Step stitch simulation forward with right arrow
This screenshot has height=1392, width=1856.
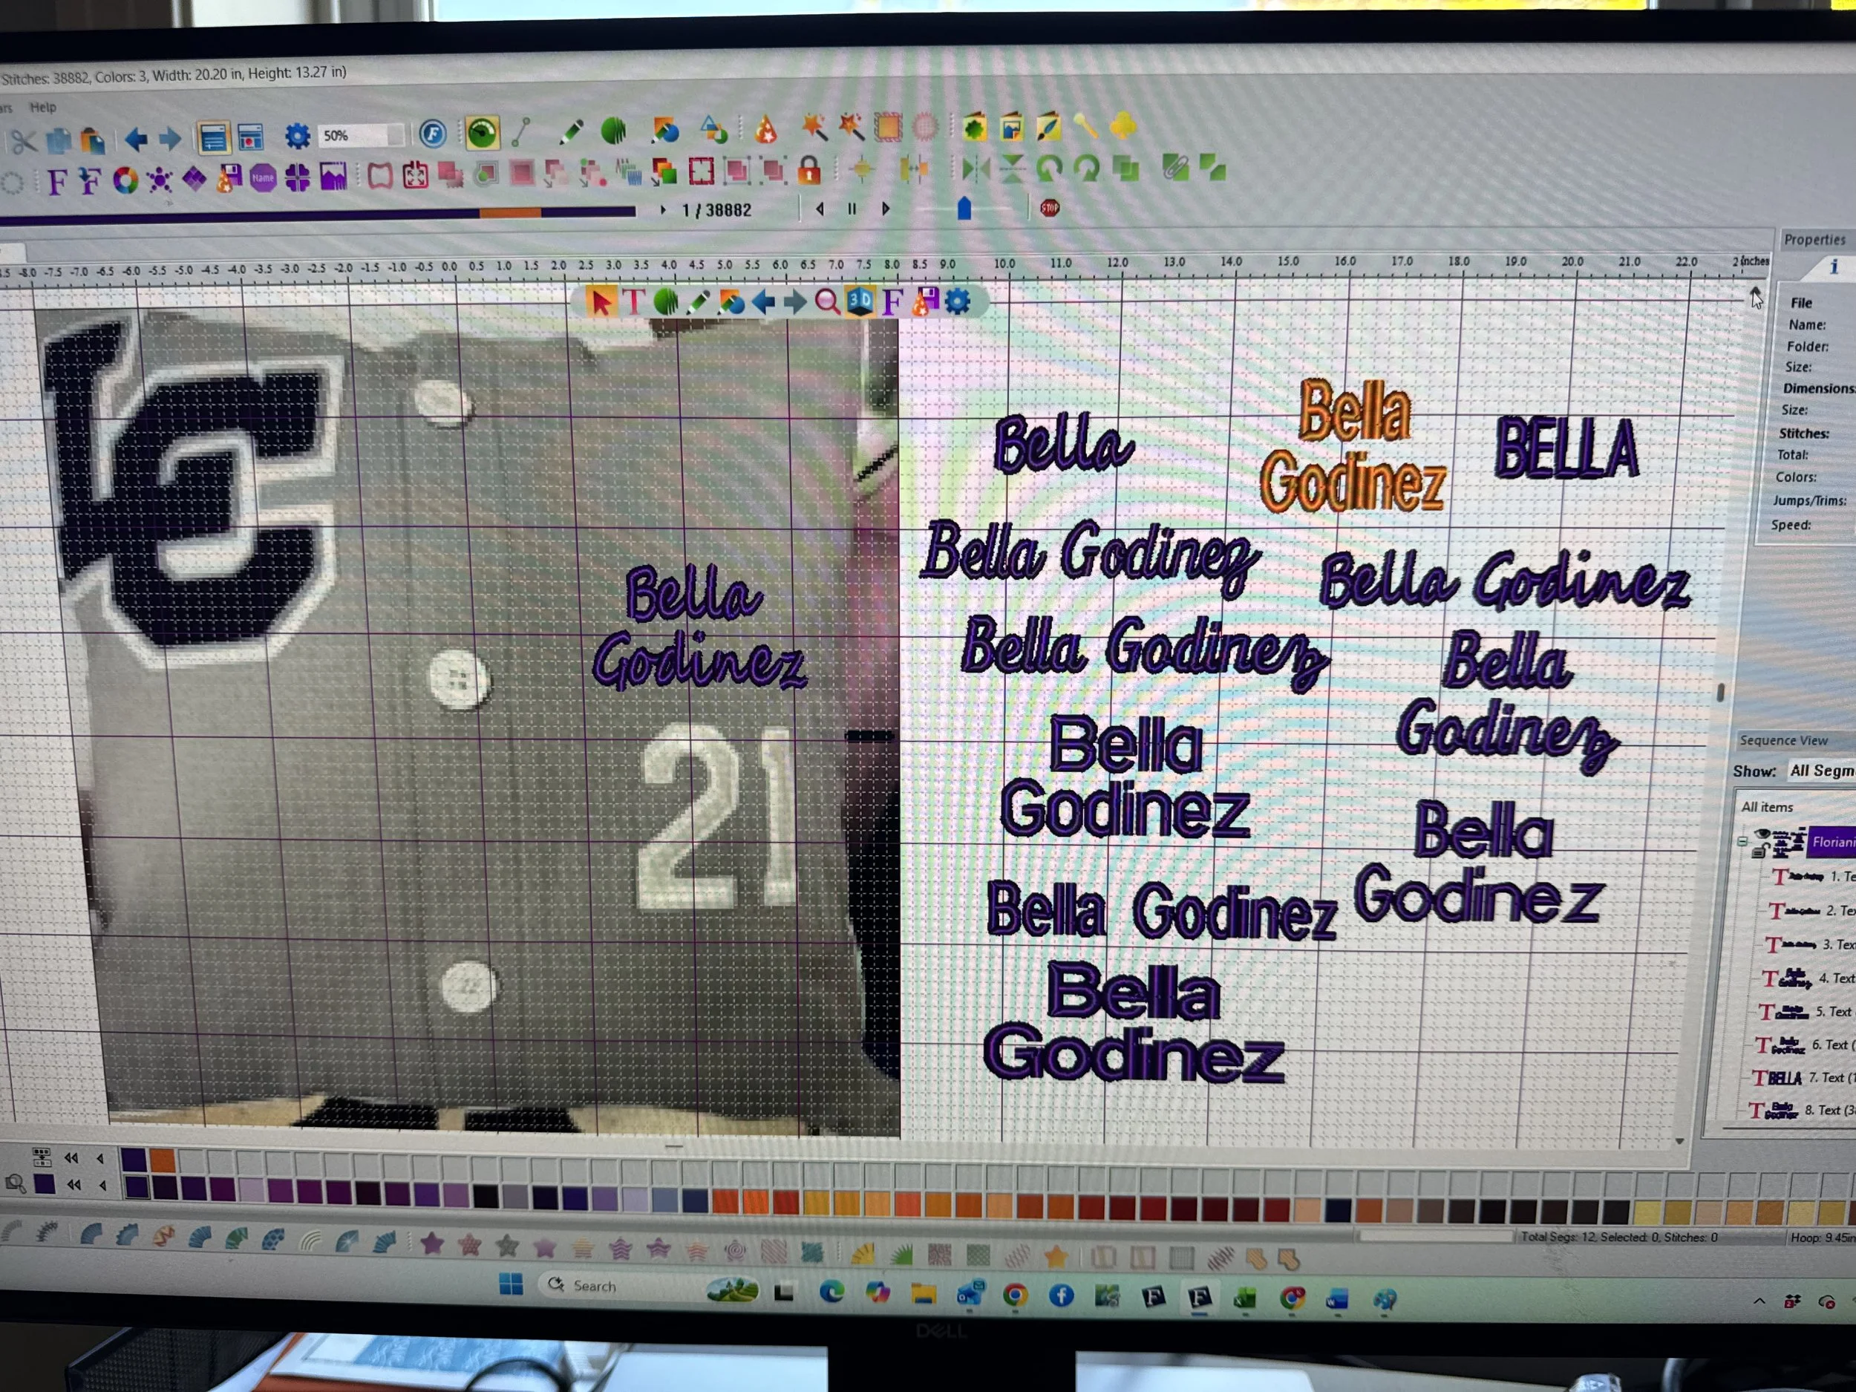(x=885, y=209)
